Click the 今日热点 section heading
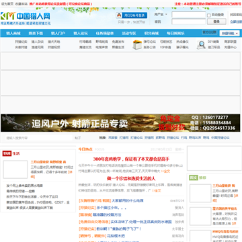 85,149
